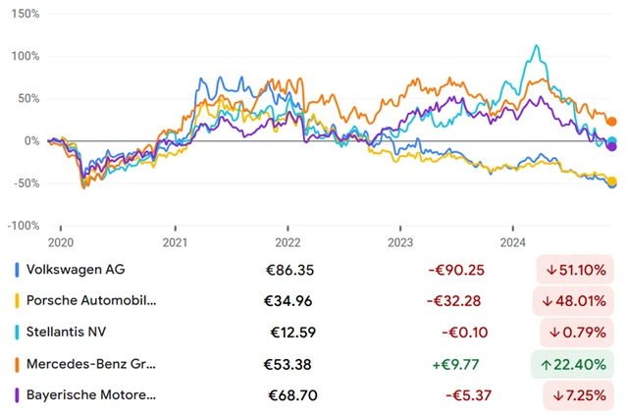The height and width of the screenshot is (415, 628).
Task: Select the orange Mercedes-Benz color bar
Action: click(17, 364)
